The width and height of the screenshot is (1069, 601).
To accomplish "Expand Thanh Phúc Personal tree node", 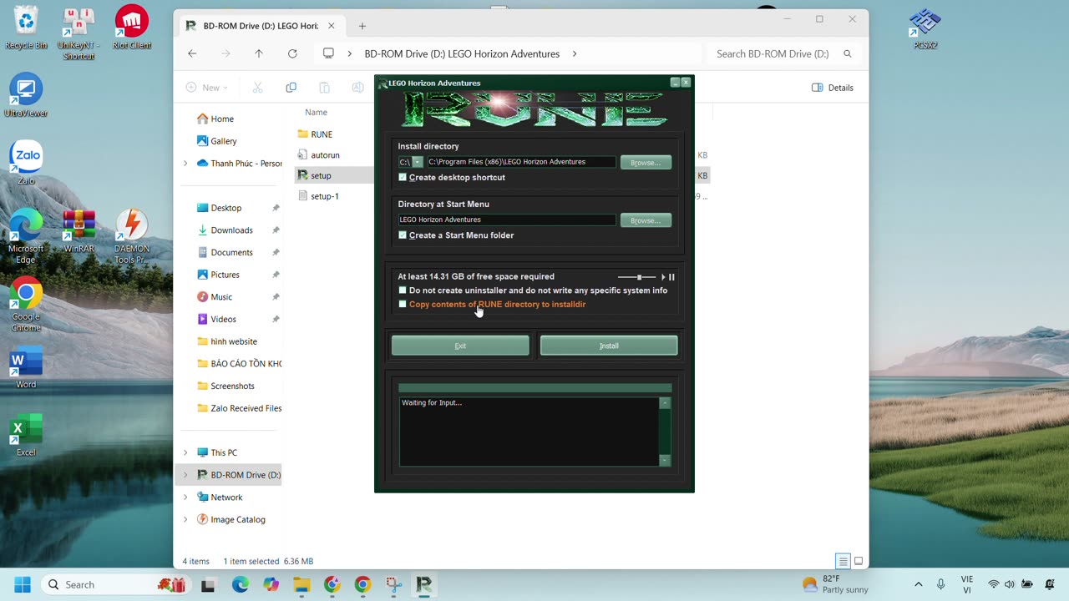I will (185, 164).
